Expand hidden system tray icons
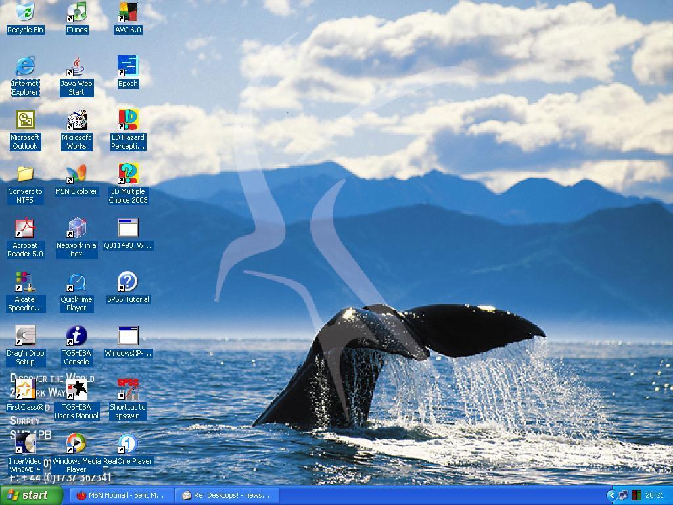Image resolution: width=673 pixels, height=505 pixels. tap(611, 495)
